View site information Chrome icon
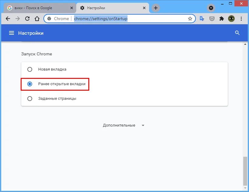The image size is (249, 192). (x=49, y=19)
